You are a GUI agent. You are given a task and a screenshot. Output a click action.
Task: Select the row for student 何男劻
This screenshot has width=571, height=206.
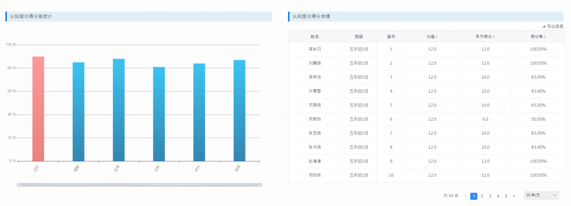(x=315, y=119)
